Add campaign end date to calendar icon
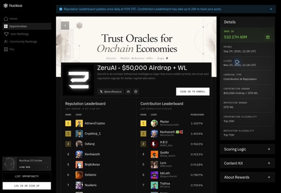Screen dimensions: 281x193 268,37
